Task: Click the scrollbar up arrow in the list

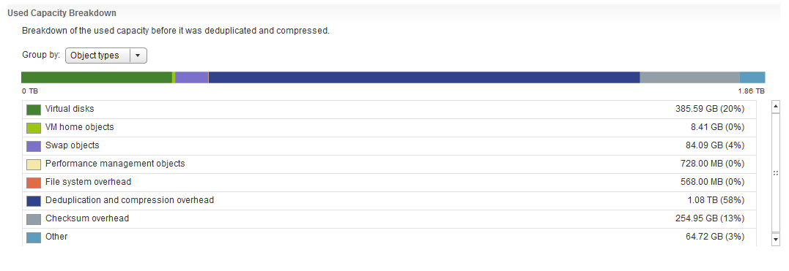Action: point(775,106)
